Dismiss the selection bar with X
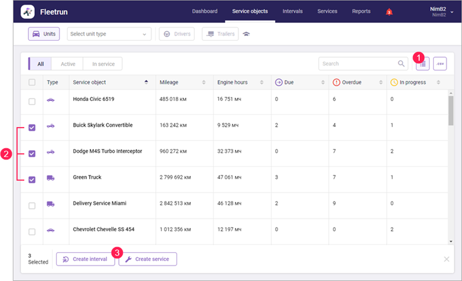462x281 pixels. click(447, 259)
